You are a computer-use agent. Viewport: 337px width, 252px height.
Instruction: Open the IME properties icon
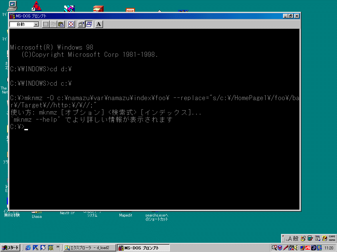pyautogui.click(x=318, y=239)
